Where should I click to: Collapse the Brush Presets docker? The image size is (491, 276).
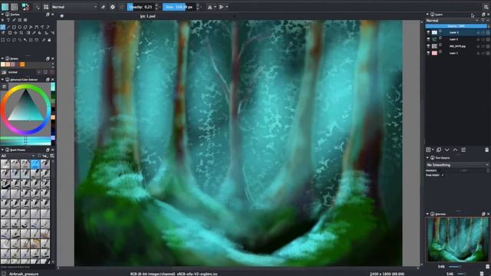[2, 150]
